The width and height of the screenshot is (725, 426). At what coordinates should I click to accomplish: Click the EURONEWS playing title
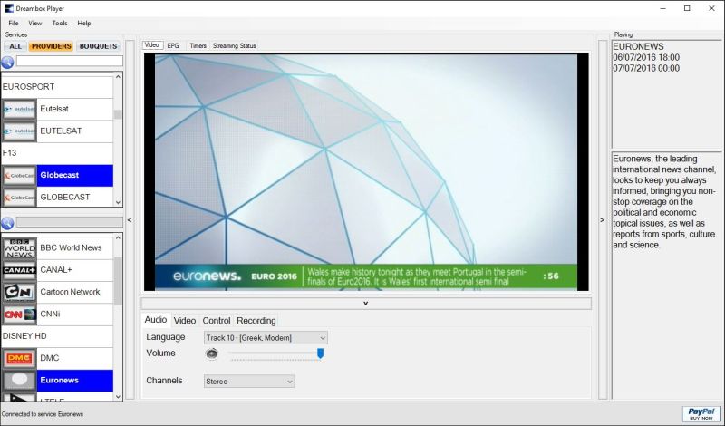(x=638, y=47)
